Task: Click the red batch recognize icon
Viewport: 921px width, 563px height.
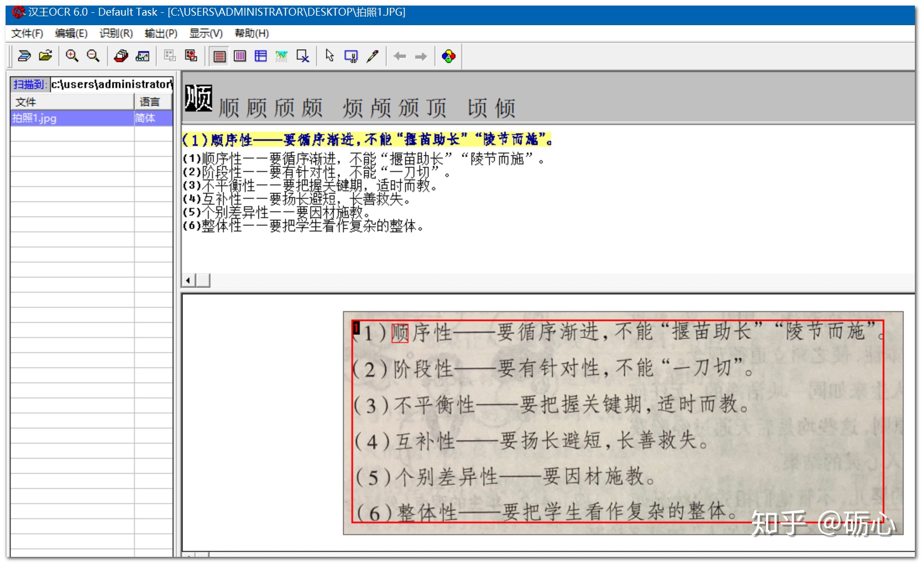Action: (121, 56)
